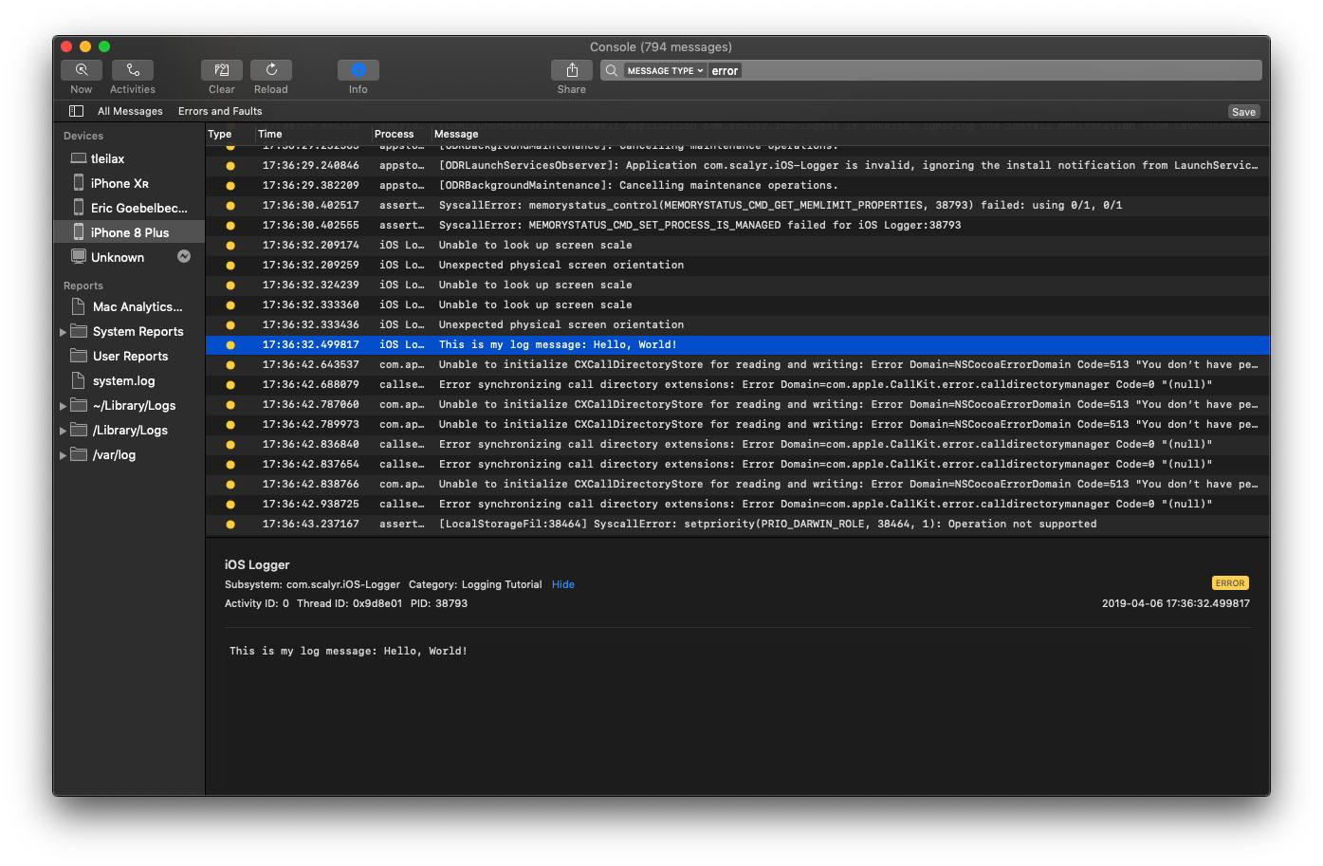The image size is (1323, 866).
Task: Expand the /var/log folder
Action: (63, 455)
